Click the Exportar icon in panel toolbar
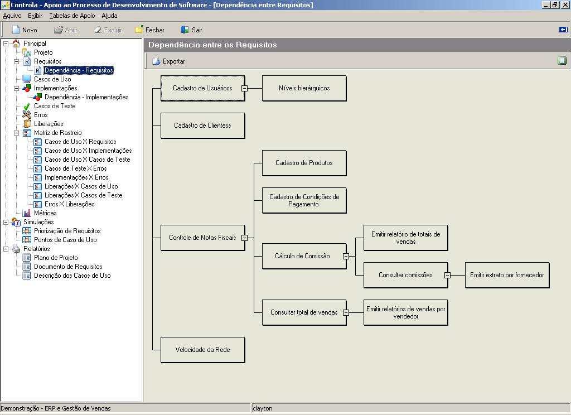 tap(156, 61)
